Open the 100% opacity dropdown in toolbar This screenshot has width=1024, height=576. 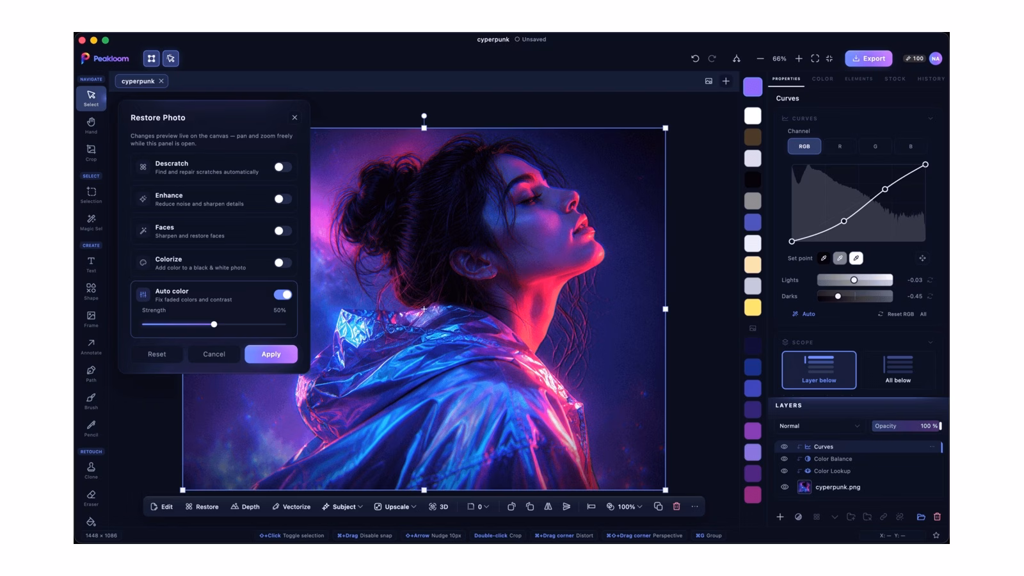(x=625, y=506)
